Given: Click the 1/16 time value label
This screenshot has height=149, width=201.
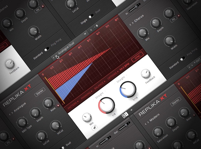Looking at the screenshot, I should point(135,99).
